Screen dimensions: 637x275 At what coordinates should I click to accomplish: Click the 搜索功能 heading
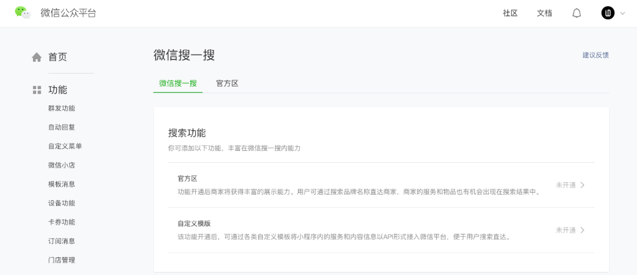click(x=187, y=133)
